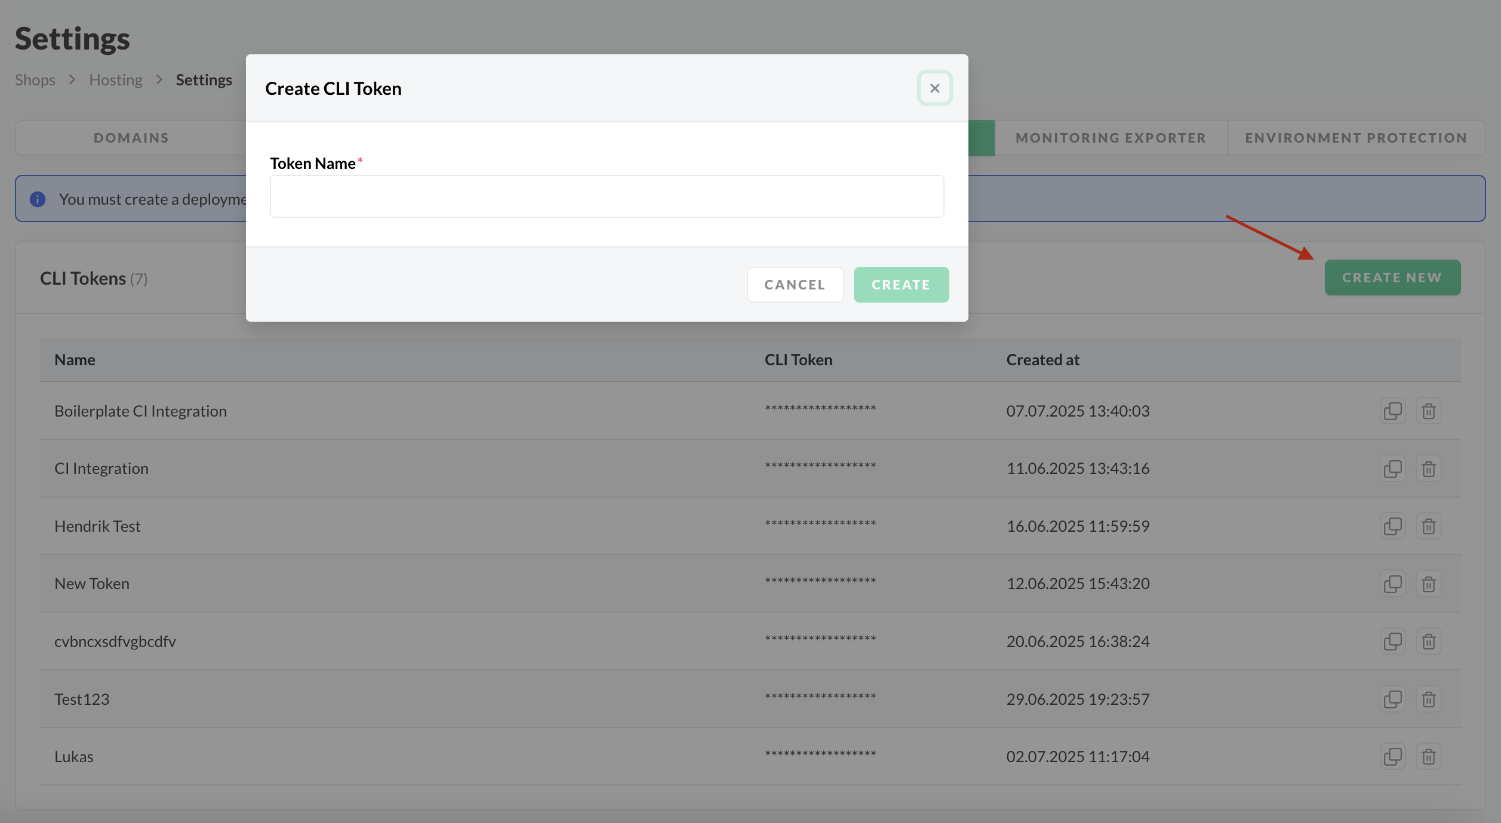Navigate to Hosting breadcrumb link

point(116,80)
